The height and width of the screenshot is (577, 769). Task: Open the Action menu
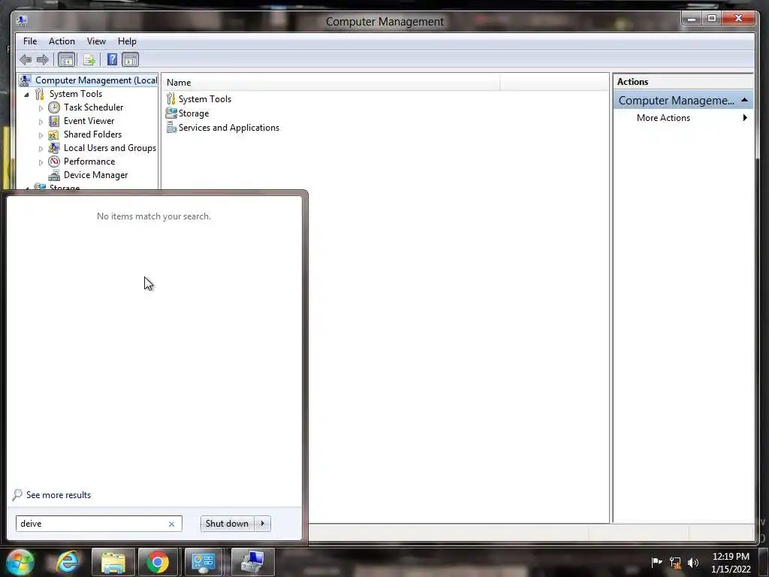pyautogui.click(x=62, y=41)
